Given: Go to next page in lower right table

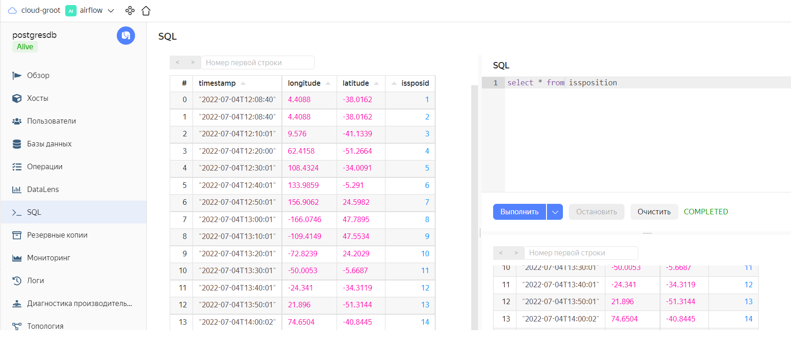Looking at the screenshot, I should 516,253.
